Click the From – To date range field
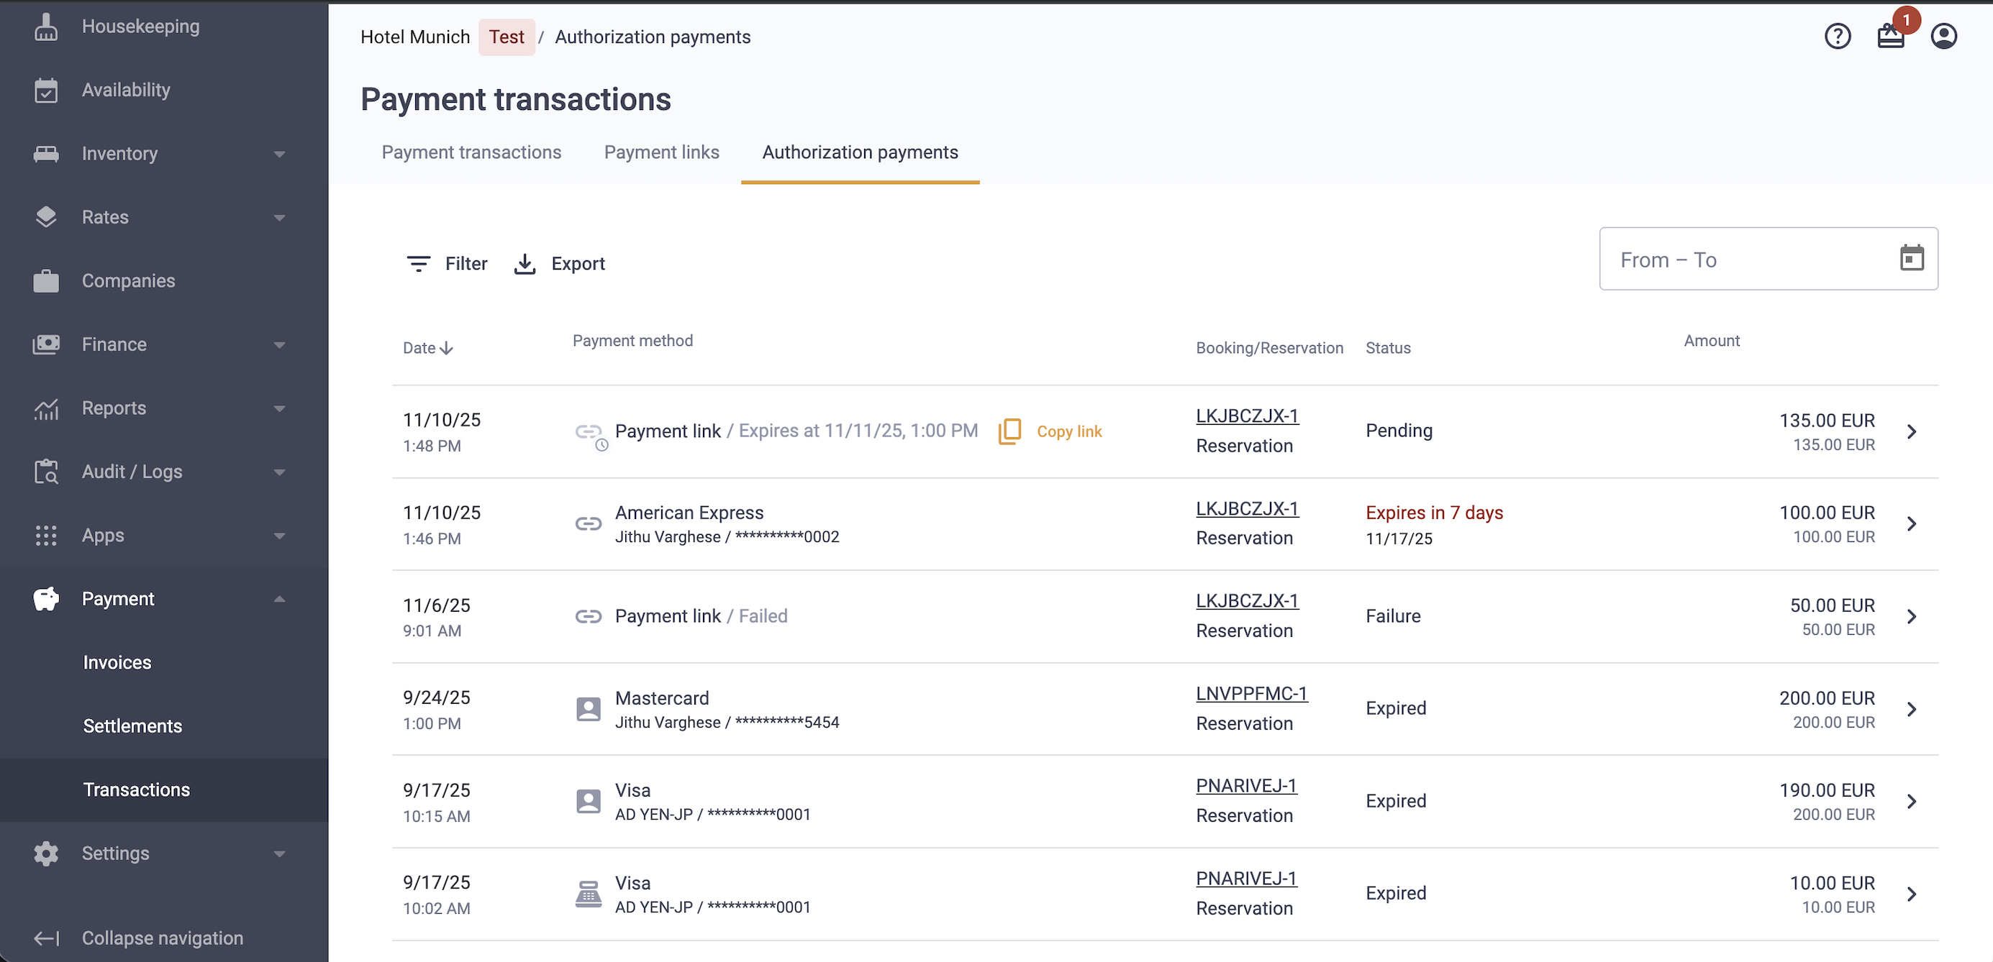 [x=1768, y=258]
